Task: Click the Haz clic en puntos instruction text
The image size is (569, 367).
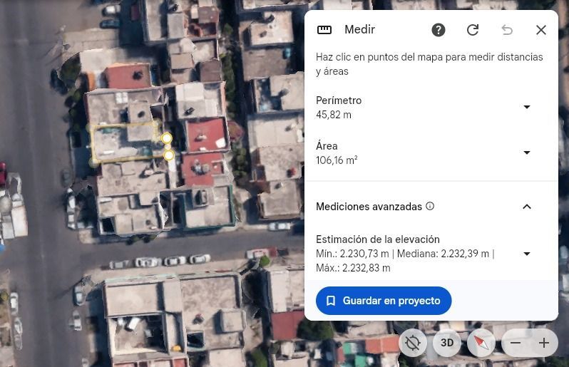Action: [x=429, y=64]
